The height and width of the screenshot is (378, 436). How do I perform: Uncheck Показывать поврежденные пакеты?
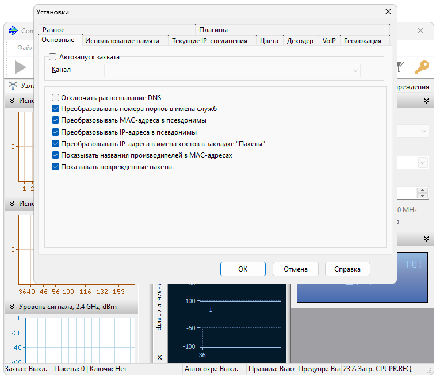pyautogui.click(x=56, y=167)
